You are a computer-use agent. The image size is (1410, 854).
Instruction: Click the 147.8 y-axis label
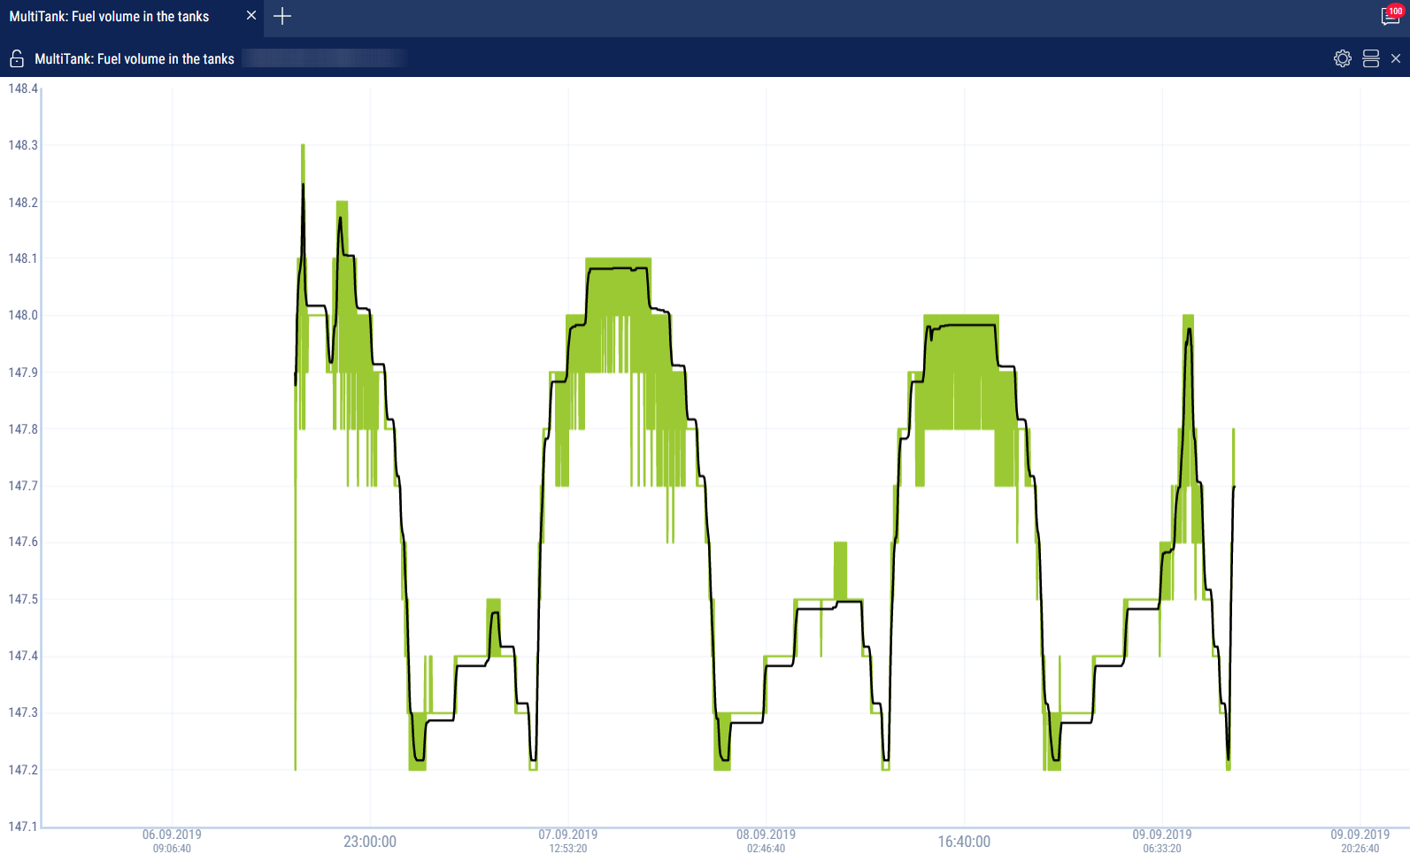[23, 429]
